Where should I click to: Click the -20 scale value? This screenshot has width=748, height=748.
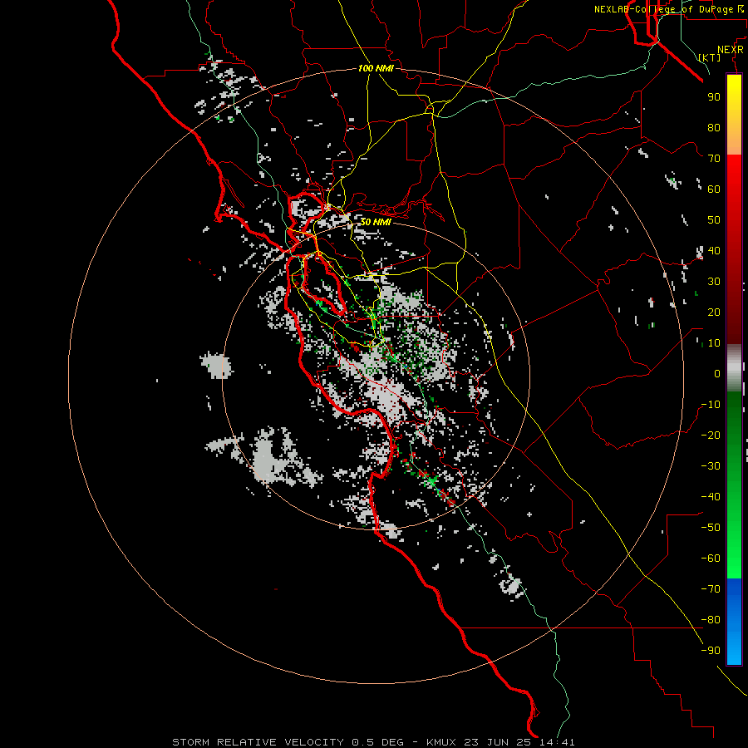[x=711, y=436]
